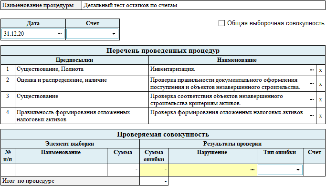The width and height of the screenshot is (326, 186).
Task: Delete row 3 критериям активов with x
Action: [321, 99]
